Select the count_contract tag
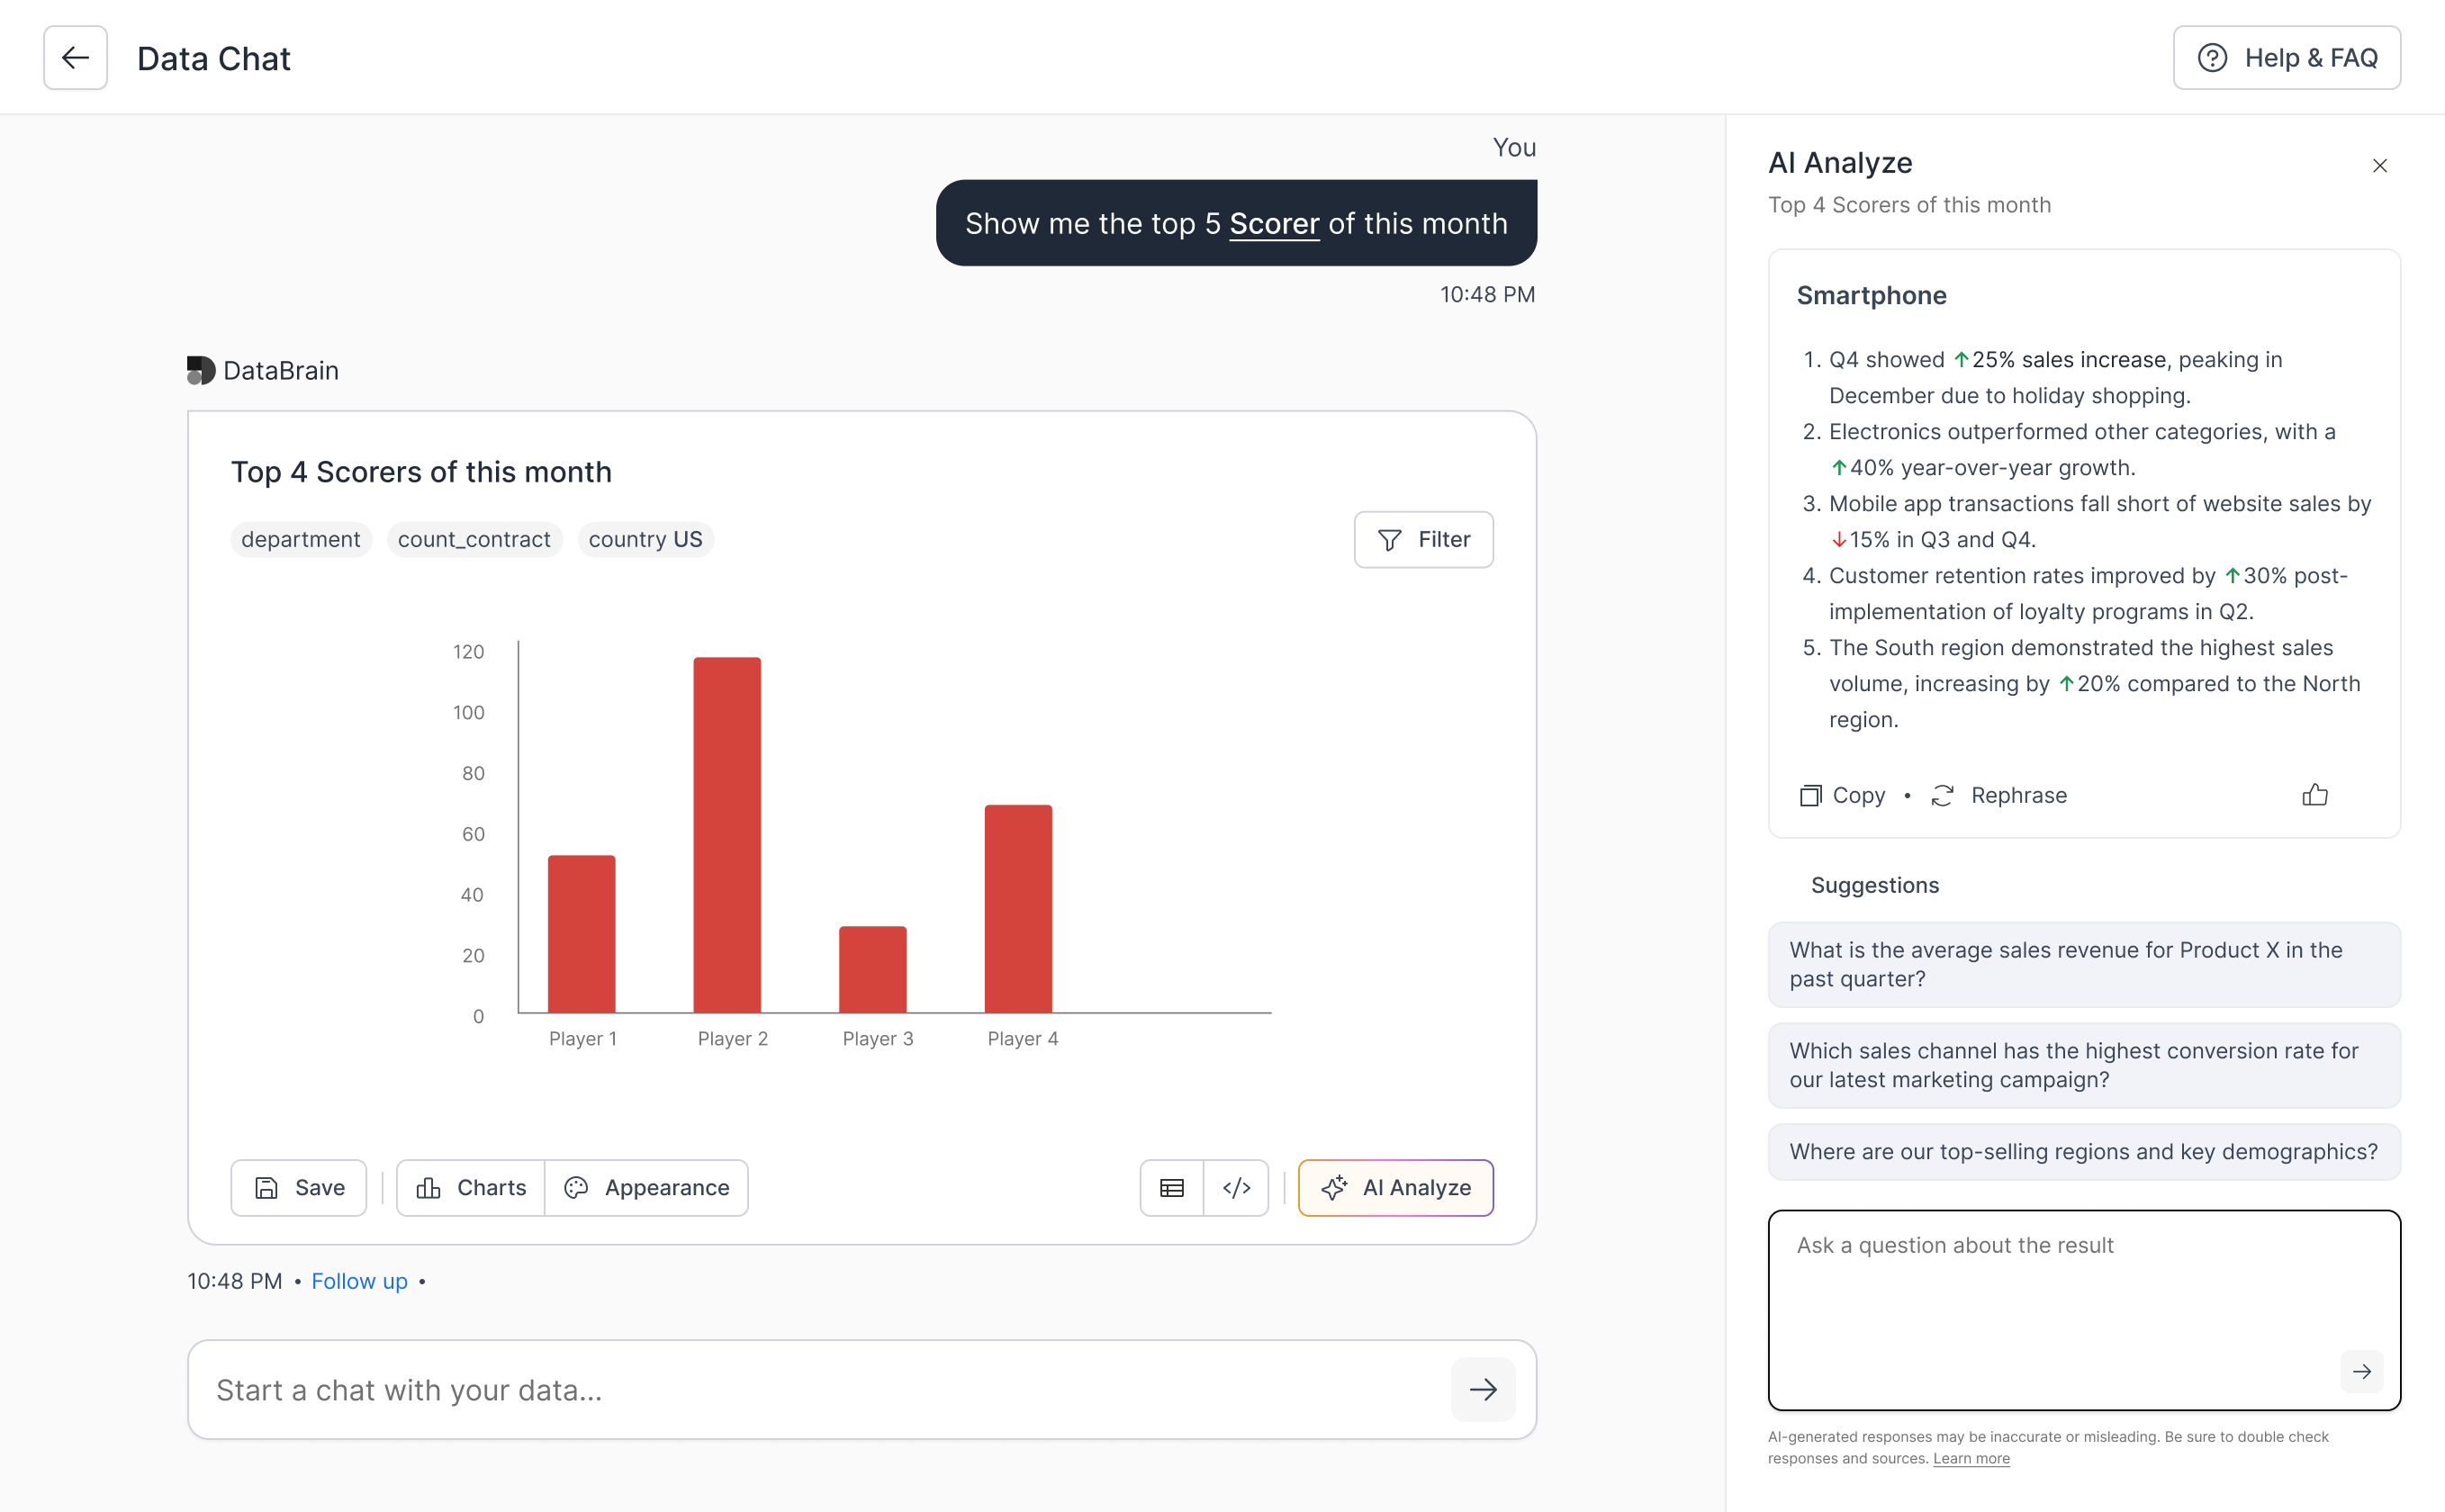 [x=474, y=540]
